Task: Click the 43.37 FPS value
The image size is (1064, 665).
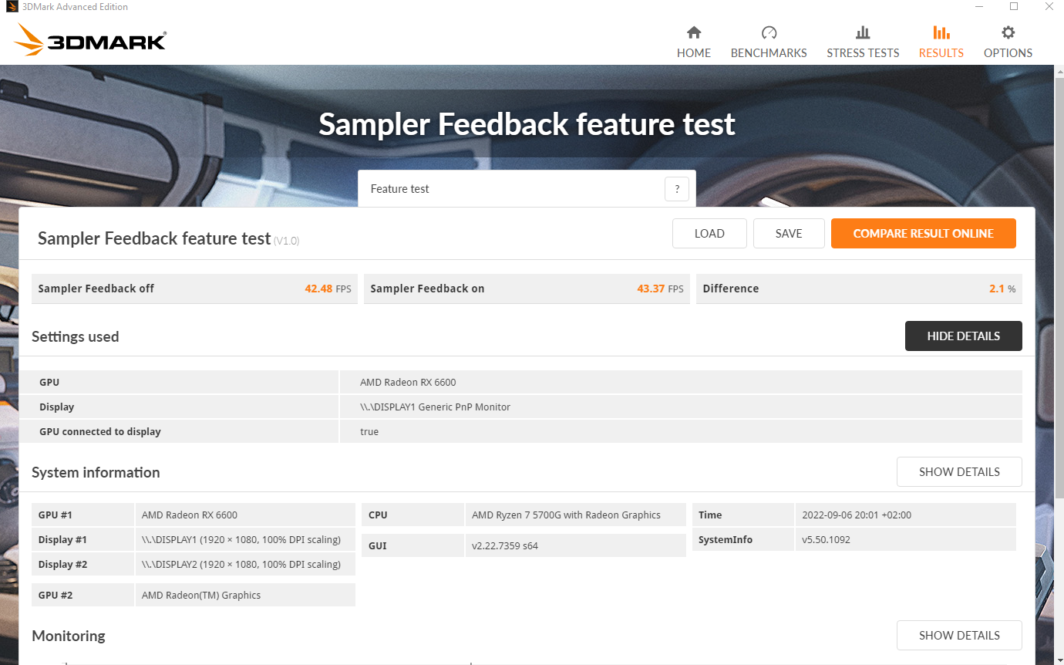Action: (x=660, y=289)
